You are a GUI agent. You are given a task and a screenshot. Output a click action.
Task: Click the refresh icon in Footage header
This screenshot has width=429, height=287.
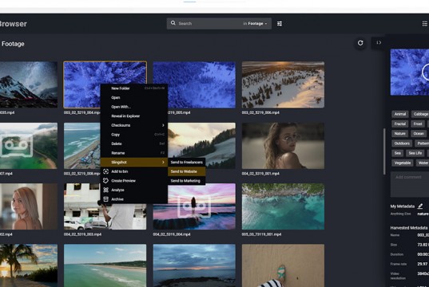(360, 43)
